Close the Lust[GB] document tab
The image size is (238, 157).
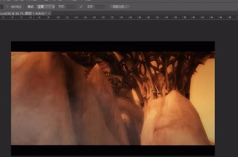click(49, 13)
